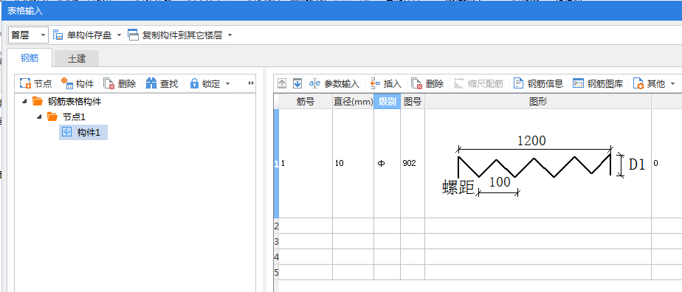Select 构件1 in the tree

[83, 133]
